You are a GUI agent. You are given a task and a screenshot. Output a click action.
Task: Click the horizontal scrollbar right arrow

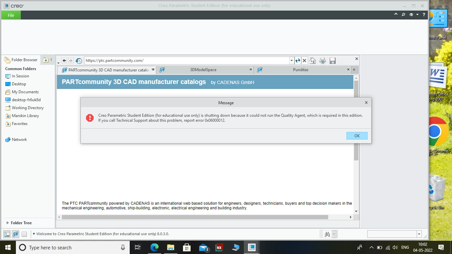pyautogui.click(x=351, y=217)
